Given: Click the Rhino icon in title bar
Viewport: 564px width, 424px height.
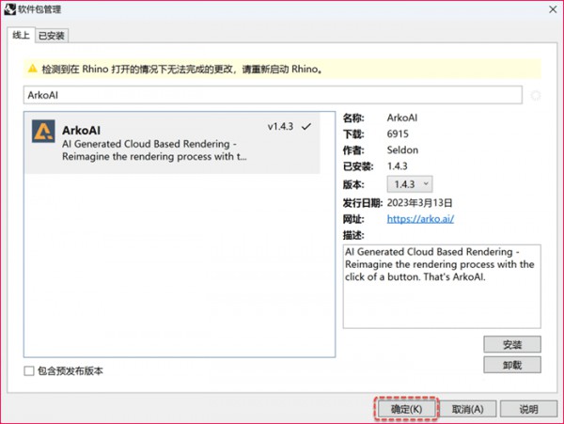Looking at the screenshot, I should [x=9, y=9].
